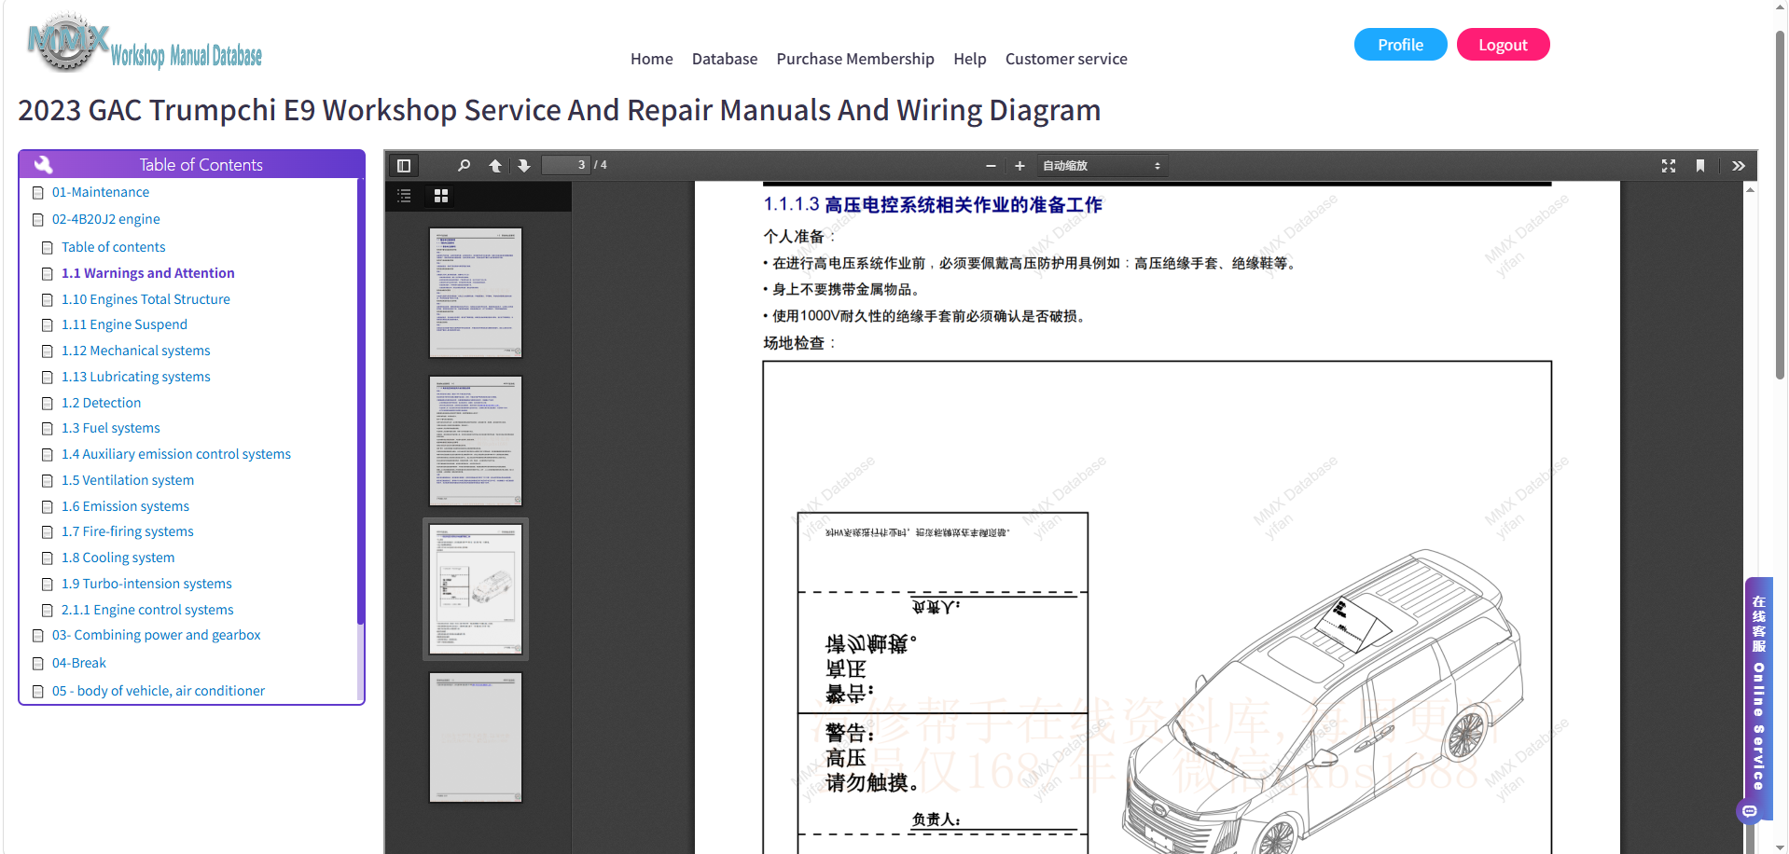Select 1.1 Warnings and Attention
Image resolution: width=1789 pixels, height=854 pixels.
(147, 273)
